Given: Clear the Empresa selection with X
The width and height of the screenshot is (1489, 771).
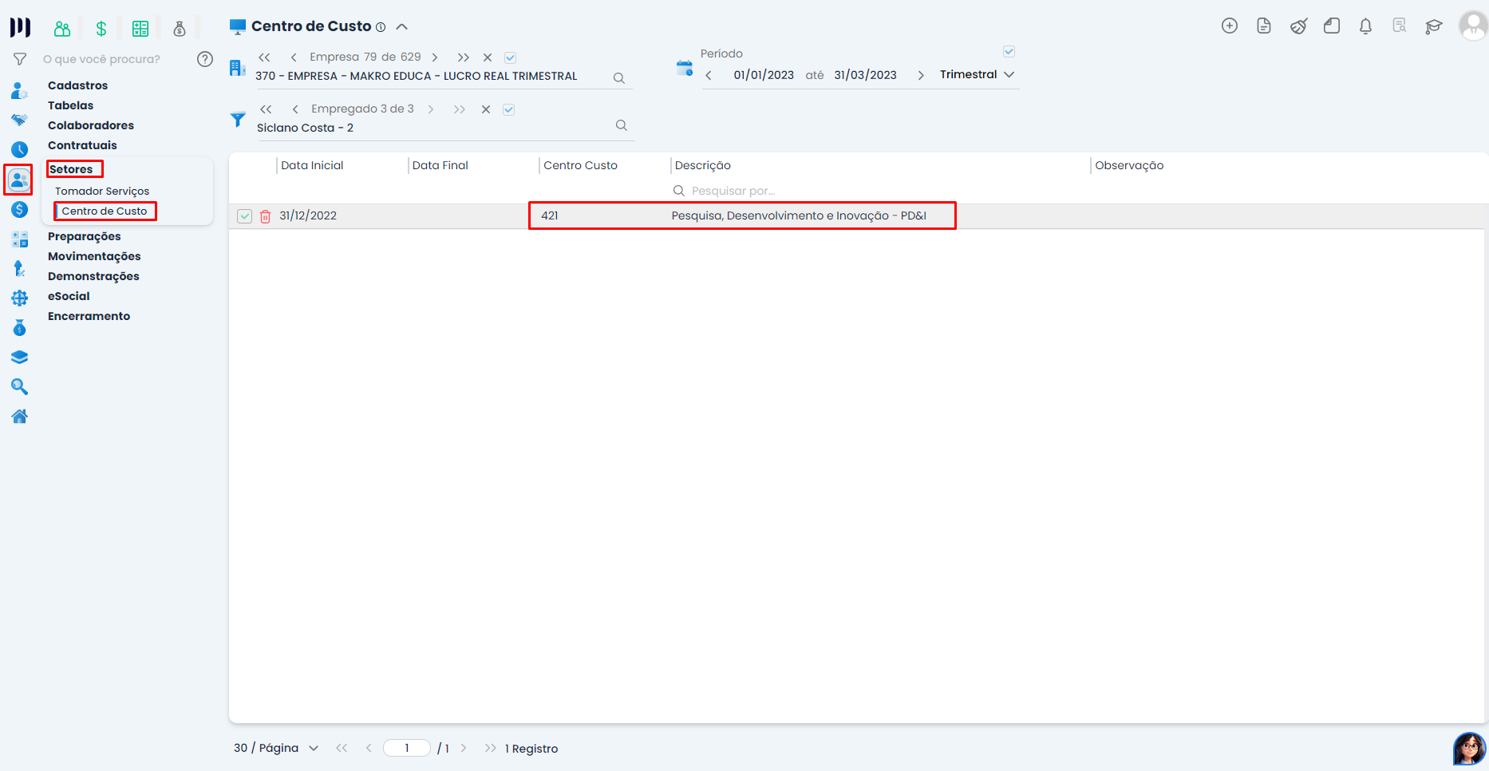Looking at the screenshot, I should coord(488,57).
